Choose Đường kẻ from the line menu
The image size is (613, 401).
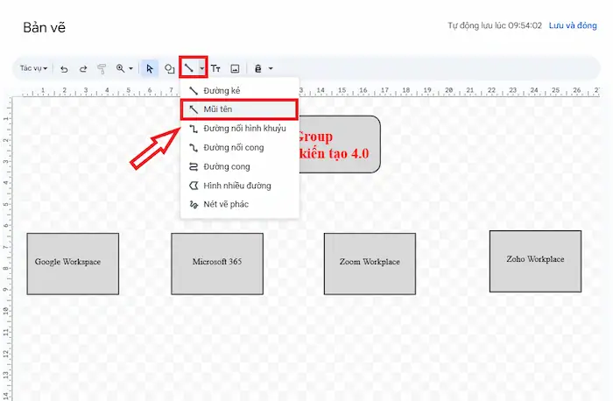[x=240, y=91]
